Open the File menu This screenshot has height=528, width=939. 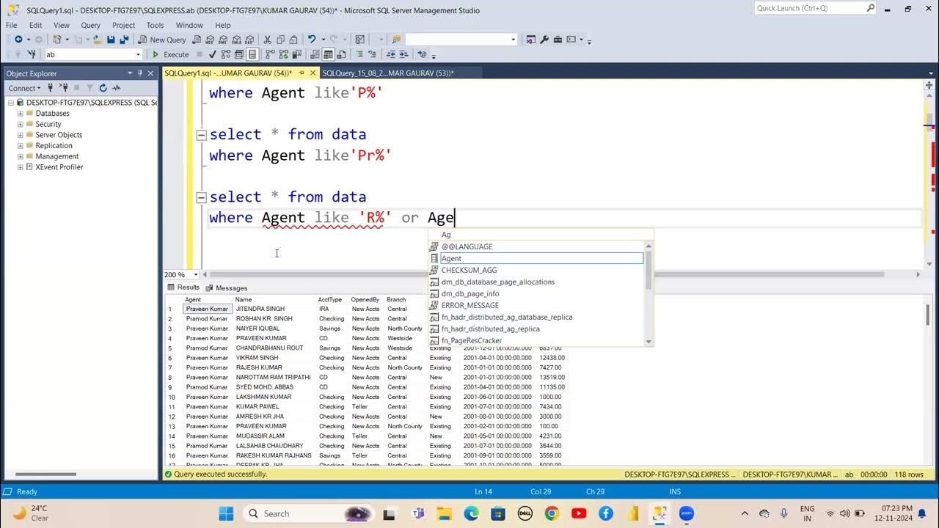(12, 25)
